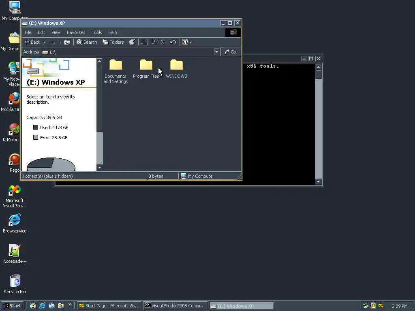The width and height of the screenshot is (415, 311).
Task: Open the Favorites menu
Action: pos(76,32)
